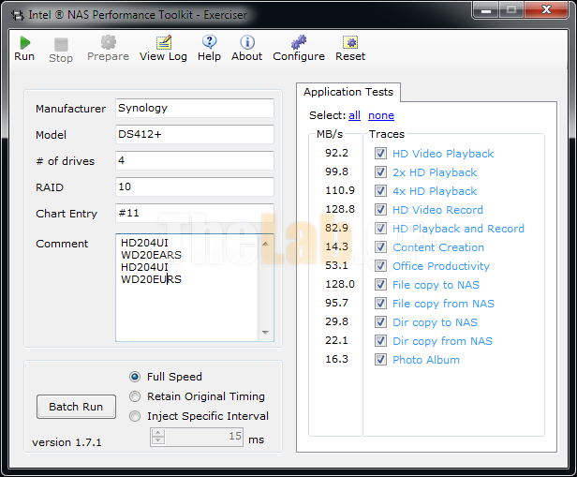The height and width of the screenshot is (477, 577).
Task: Click the HD Video Record trace link
Action: 438,210
